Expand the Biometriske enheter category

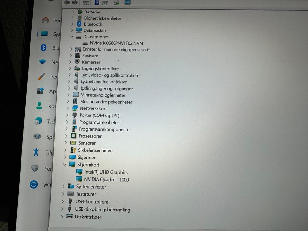tap(73, 18)
